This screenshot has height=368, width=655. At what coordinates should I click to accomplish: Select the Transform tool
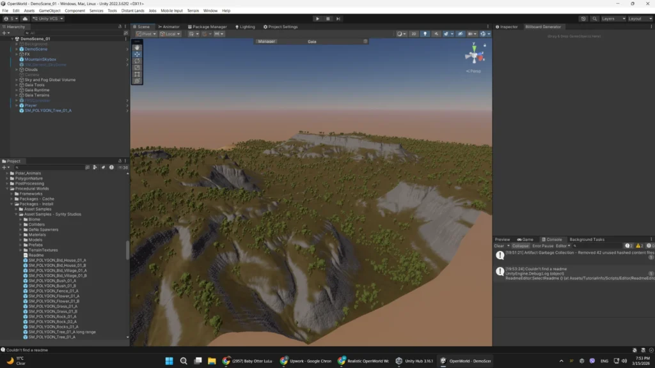coord(137,81)
